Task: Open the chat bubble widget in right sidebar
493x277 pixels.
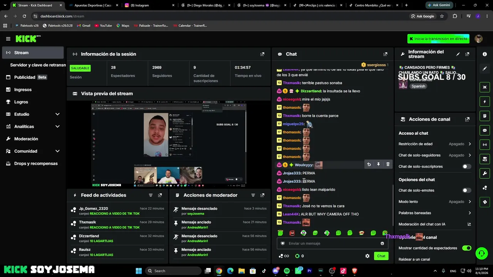Action: pos(485,130)
